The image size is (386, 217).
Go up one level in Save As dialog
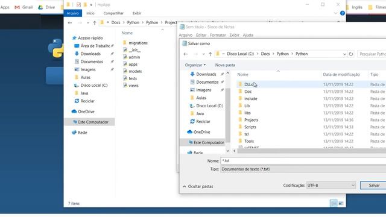(x=210, y=54)
